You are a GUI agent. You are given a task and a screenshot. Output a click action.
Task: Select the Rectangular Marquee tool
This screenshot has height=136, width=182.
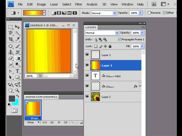[11, 27]
